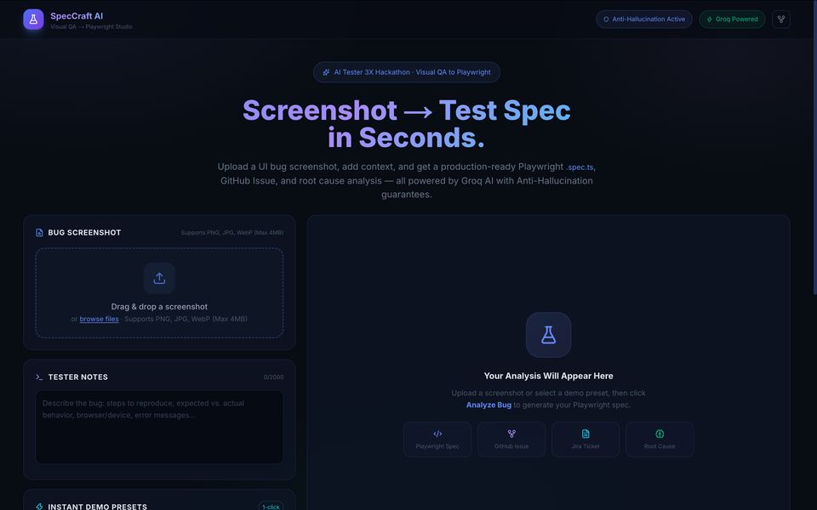Click the Supports PNG, JPG, WebP header note
Image resolution: width=817 pixels, height=510 pixels.
click(x=231, y=233)
